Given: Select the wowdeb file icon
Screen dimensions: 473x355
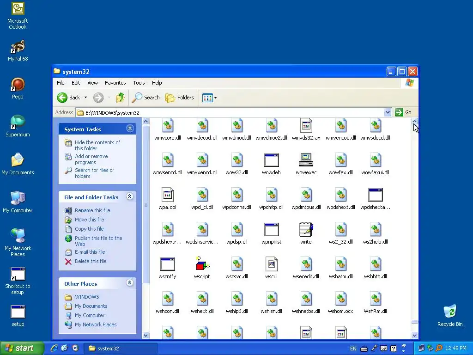Looking at the screenshot, I should 271,159.
